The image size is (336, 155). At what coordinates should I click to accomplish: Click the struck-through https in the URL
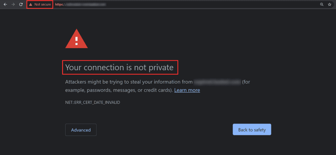point(59,5)
